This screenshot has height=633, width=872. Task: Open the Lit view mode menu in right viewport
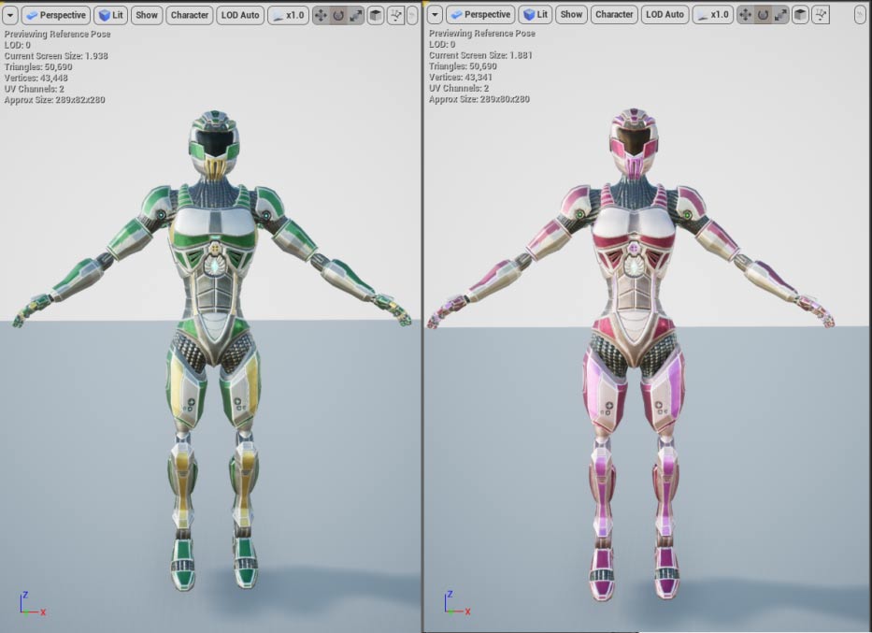(536, 15)
